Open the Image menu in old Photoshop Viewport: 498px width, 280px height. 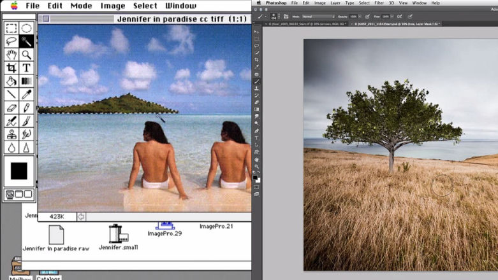tap(113, 6)
